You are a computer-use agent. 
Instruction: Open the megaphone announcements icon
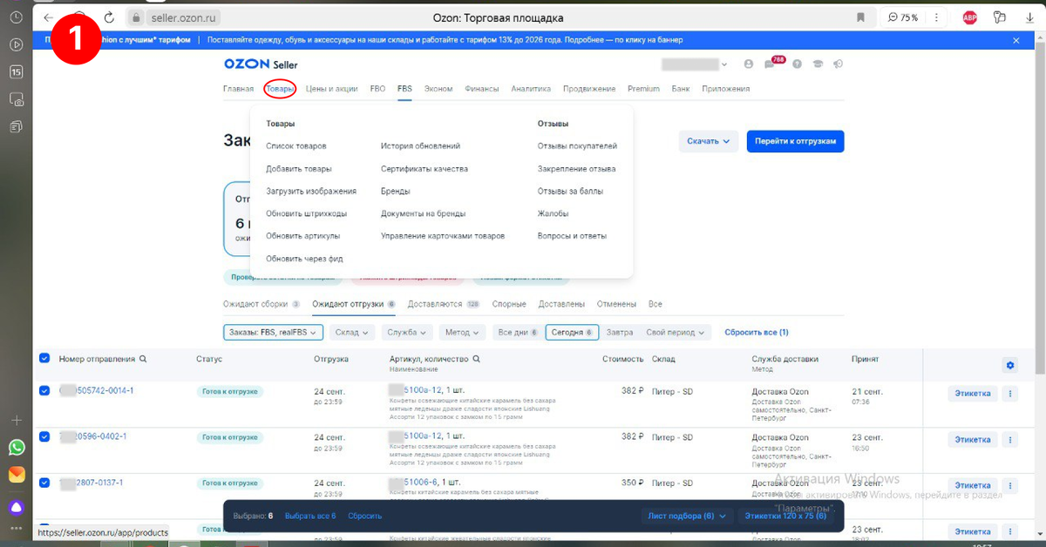pyautogui.click(x=839, y=64)
